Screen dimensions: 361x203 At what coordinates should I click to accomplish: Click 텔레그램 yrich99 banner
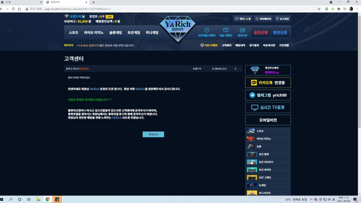[268, 95]
